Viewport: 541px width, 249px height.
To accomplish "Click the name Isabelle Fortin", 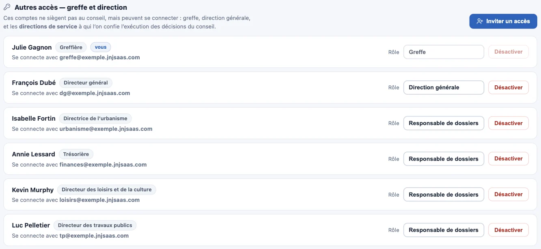I will 34,119.
